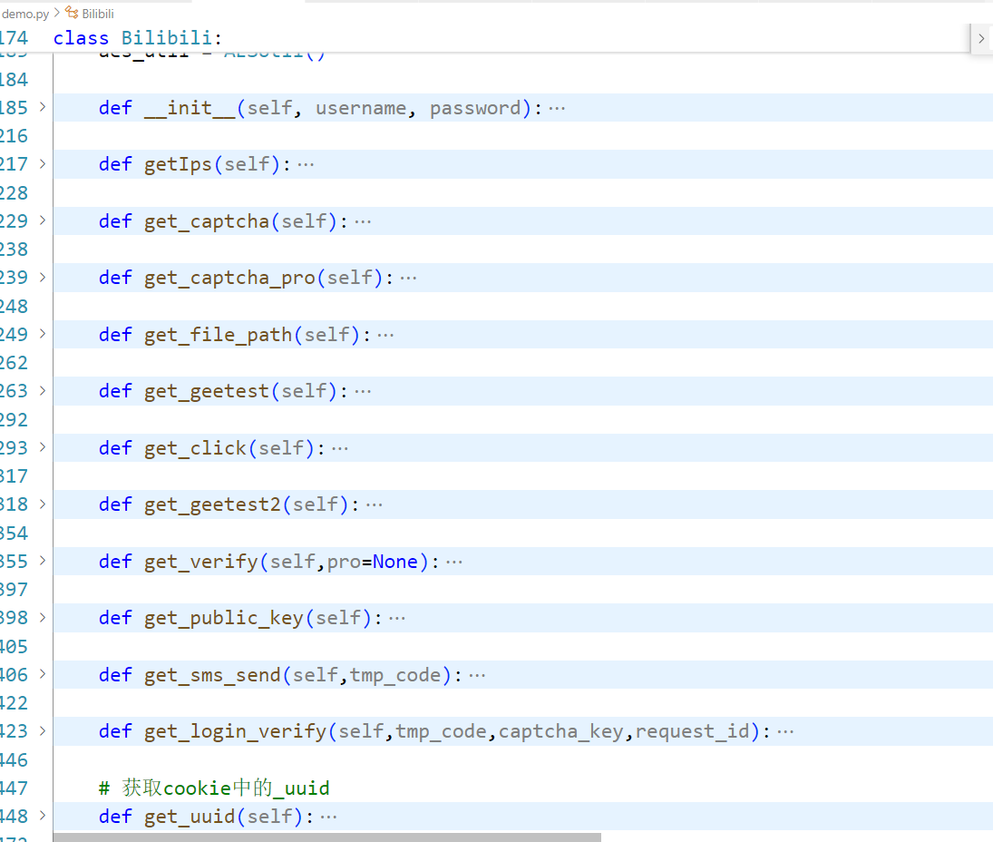
Task: Click the function name get_file_path
Action: pyautogui.click(x=218, y=335)
